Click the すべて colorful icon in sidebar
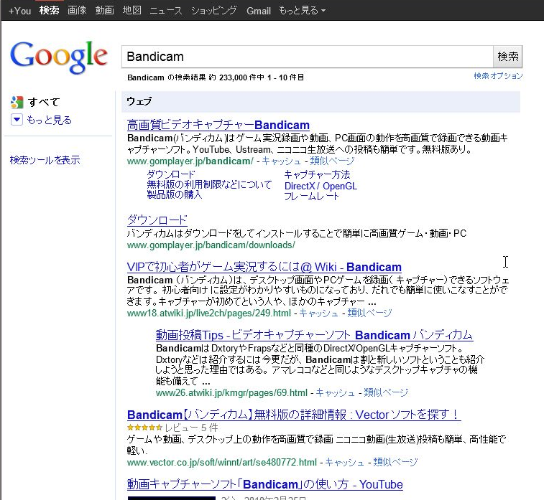This screenshot has height=500, width=544. point(17,102)
